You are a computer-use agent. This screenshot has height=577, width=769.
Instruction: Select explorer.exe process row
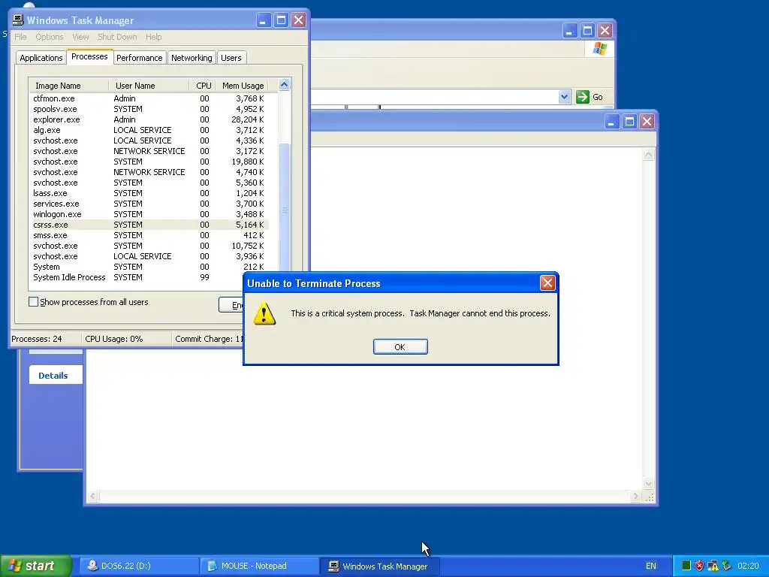pos(149,119)
